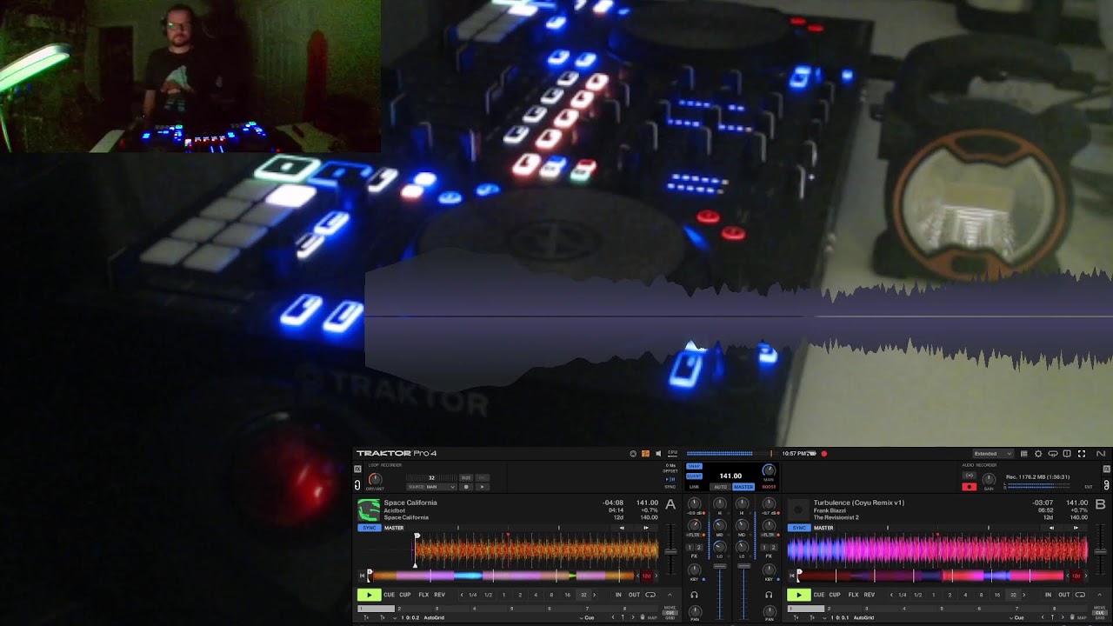Viewport: 1113px width, 626px height.
Task: Toggle SYNC on Deck A
Action: coord(370,528)
